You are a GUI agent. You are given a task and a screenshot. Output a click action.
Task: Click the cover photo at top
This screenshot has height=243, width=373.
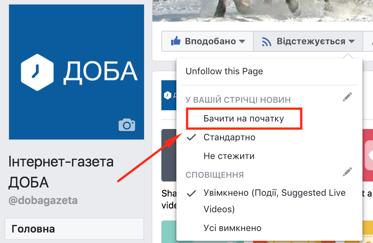263,11
